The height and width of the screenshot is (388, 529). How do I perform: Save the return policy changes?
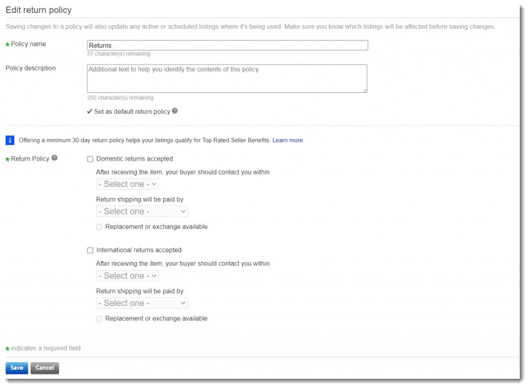pos(16,368)
